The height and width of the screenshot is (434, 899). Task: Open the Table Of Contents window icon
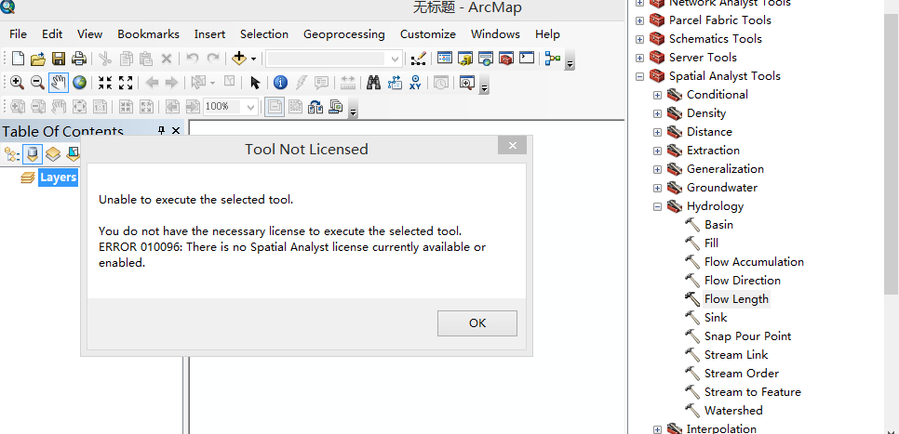point(445,58)
